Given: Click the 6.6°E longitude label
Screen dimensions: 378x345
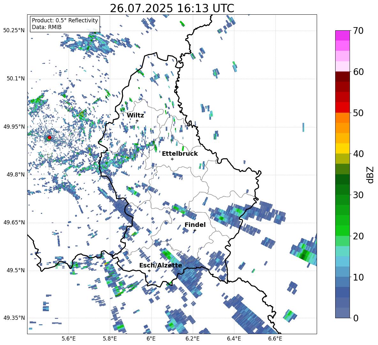Looking at the screenshot, I should (275, 339).
